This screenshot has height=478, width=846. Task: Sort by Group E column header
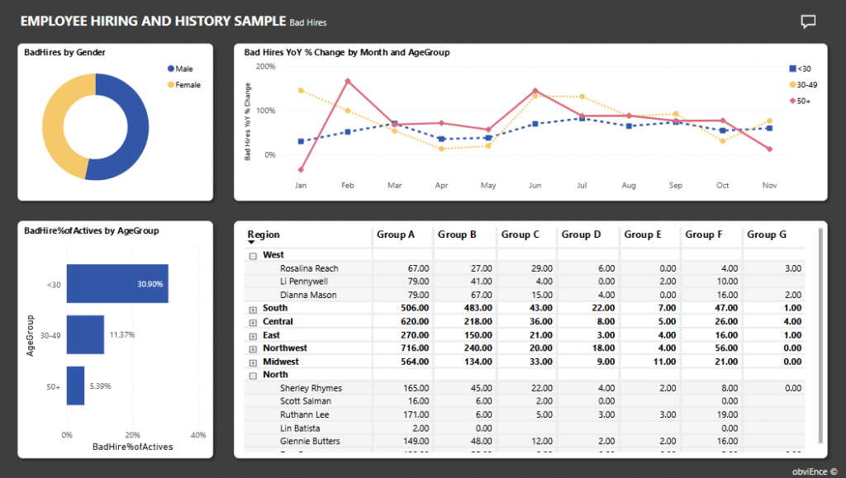[643, 234]
